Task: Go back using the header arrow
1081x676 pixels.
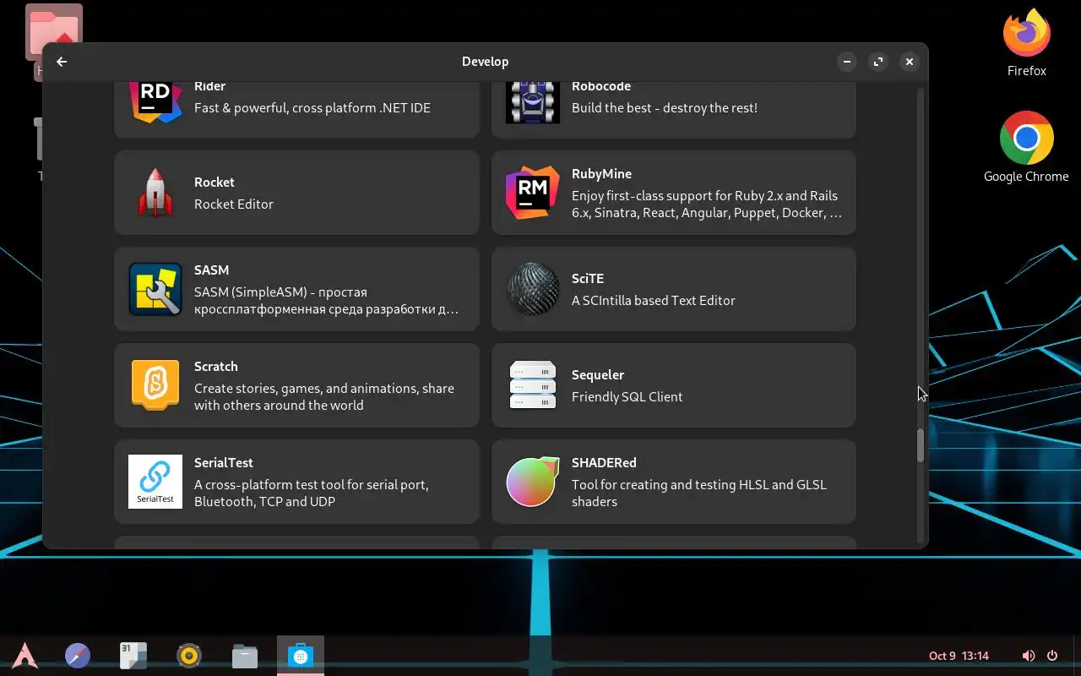Action: (62, 62)
